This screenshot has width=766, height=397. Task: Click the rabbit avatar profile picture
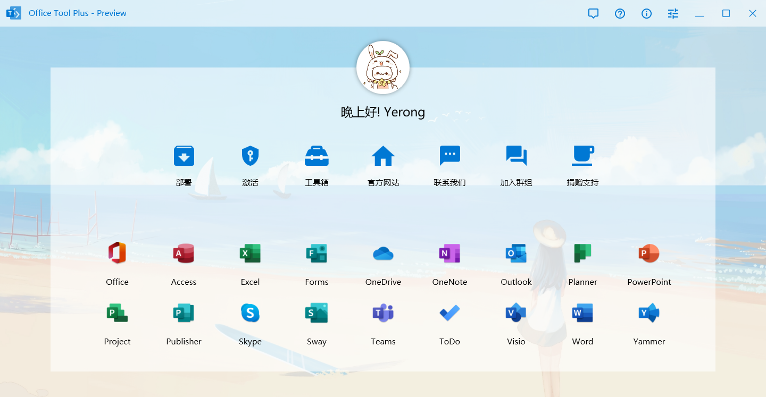[x=383, y=67]
